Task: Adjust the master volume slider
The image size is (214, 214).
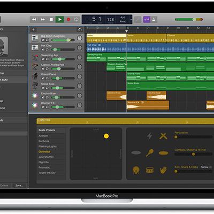Action: click(x=189, y=19)
